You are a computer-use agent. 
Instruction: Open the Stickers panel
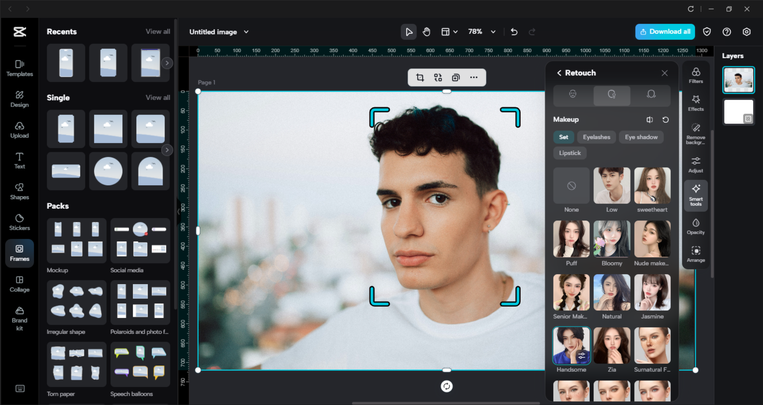tap(19, 222)
